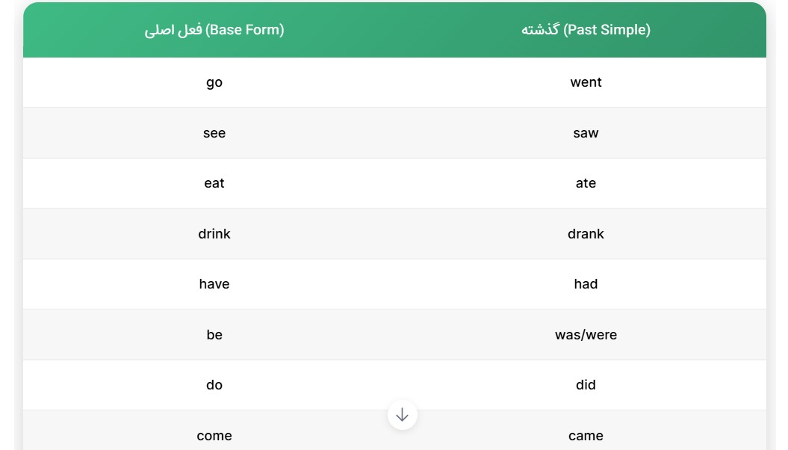Click the past form "ate"
Screen dimensions: 788x450
(x=586, y=183)
